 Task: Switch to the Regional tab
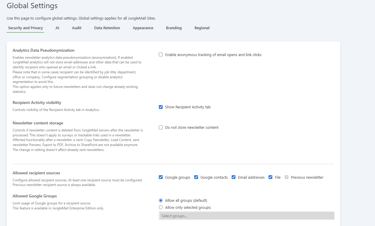click(202, 28)
